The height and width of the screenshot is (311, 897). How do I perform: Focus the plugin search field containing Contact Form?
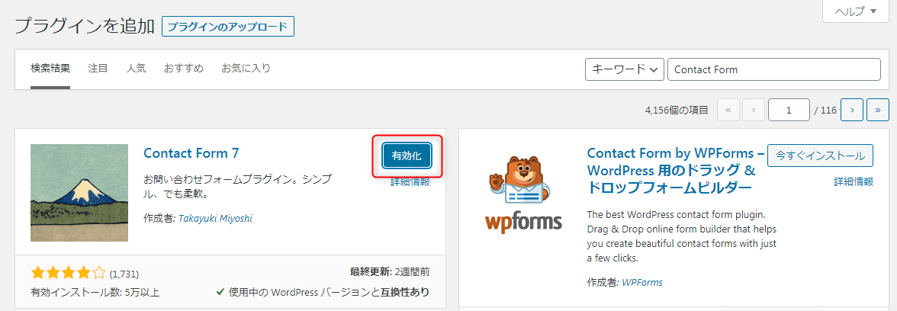(x=774, y=69)
